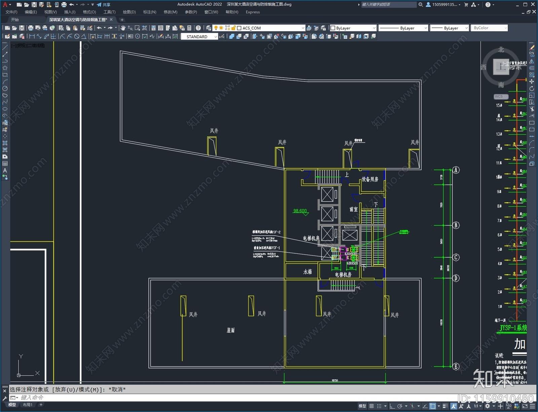Click the search magnifier in title bar
This screenshot has width=538, height=412.
421,5
